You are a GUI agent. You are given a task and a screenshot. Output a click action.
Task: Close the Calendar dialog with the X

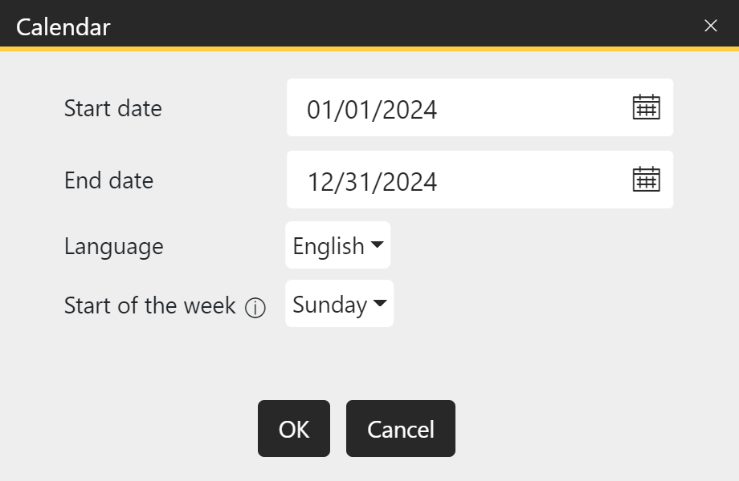pos(710,25)
